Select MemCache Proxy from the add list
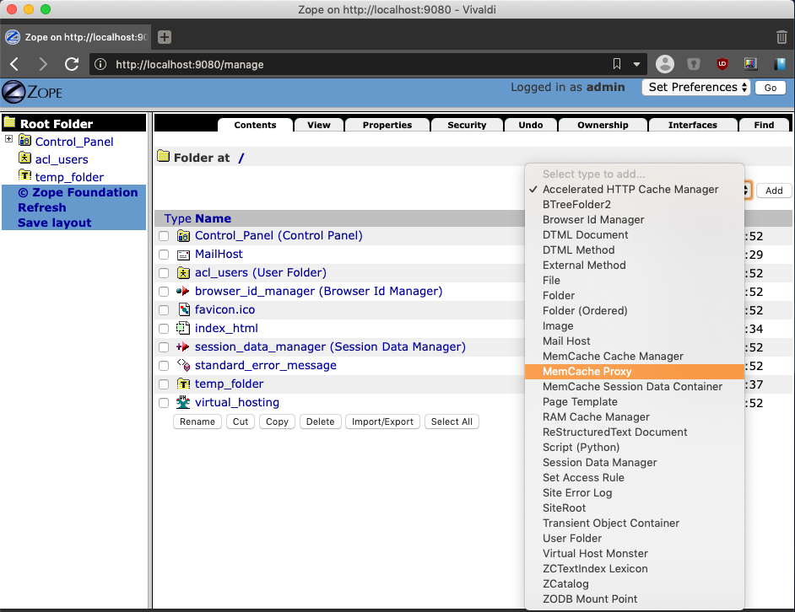 click(x=635, y=372)
